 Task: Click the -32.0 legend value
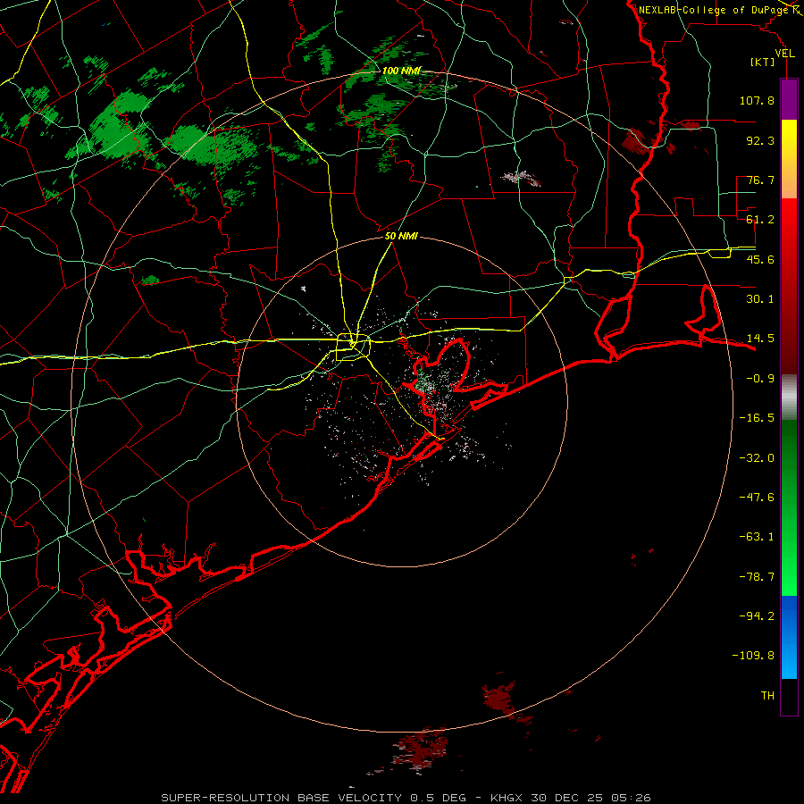(x=757, y=458)
